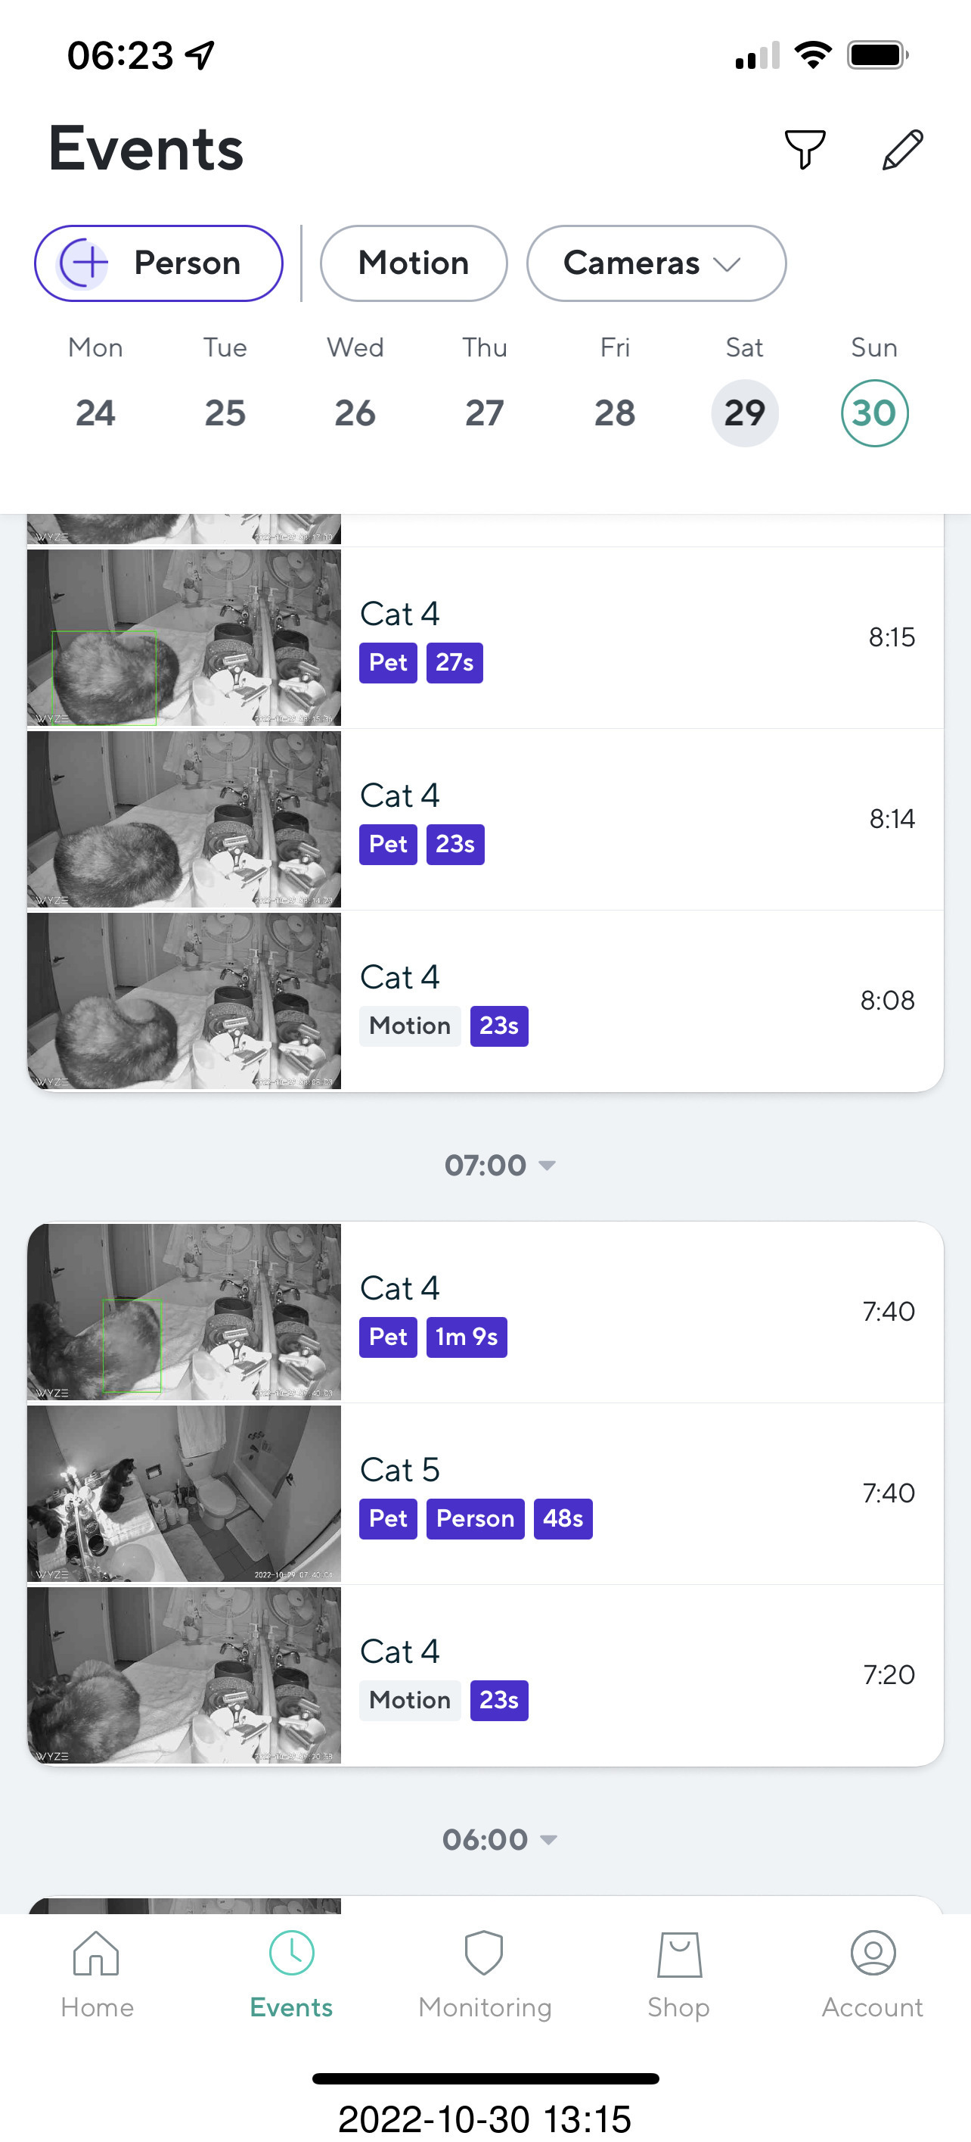This screenshot has height=2142, width=971.
Task: Collapse the 06:00 hour section
Action: (499, 1839)
